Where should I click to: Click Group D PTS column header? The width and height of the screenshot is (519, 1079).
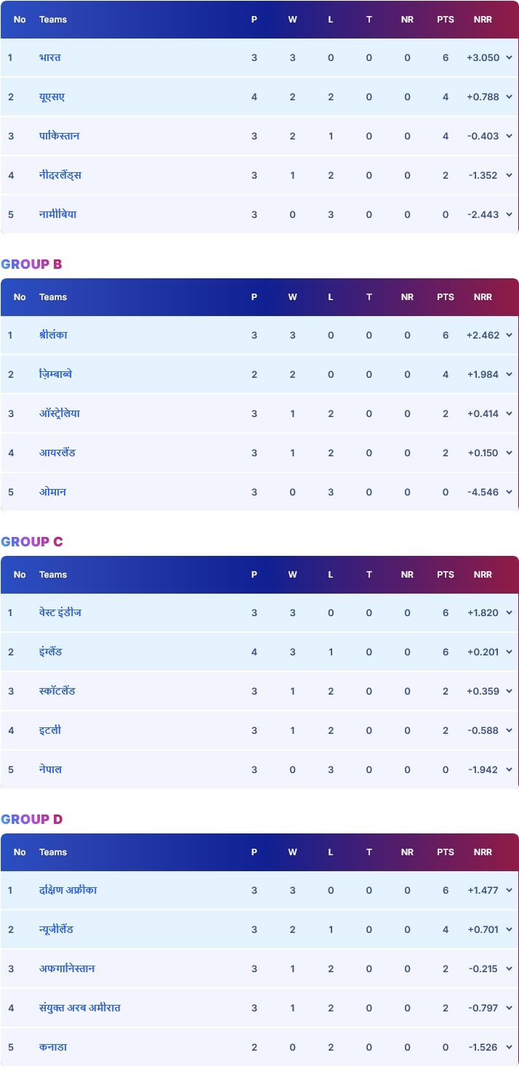[446, 852]
